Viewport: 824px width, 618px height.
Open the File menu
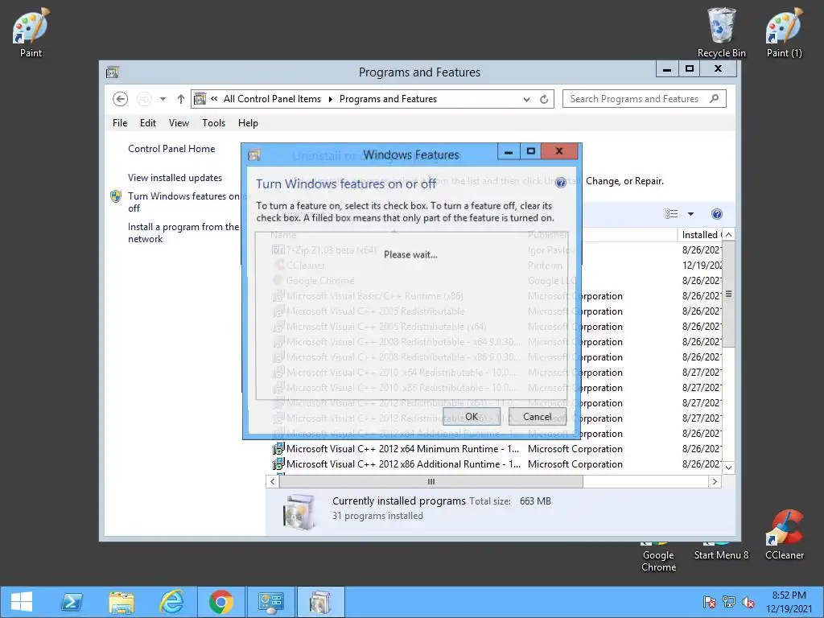point(120,123)
